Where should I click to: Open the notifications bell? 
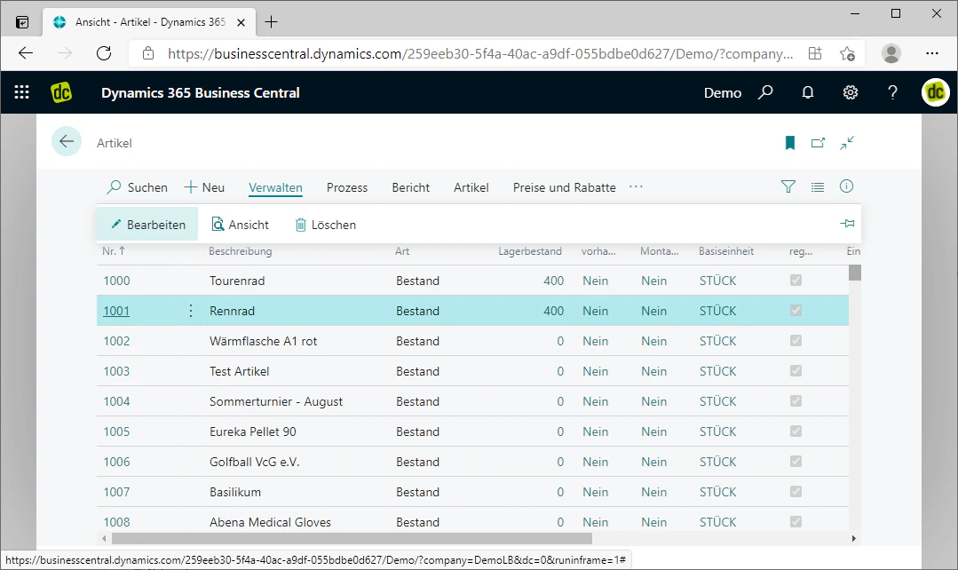[x=808, y=92]
